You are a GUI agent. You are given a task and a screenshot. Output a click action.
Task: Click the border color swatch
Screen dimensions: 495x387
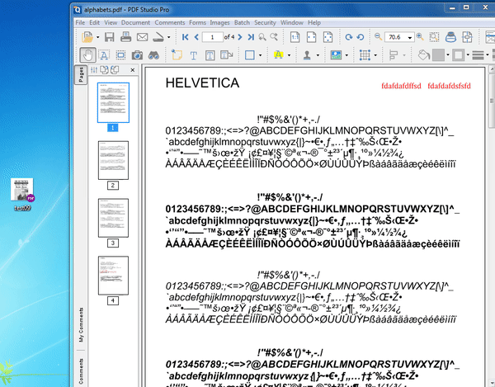tap(458, 55)
